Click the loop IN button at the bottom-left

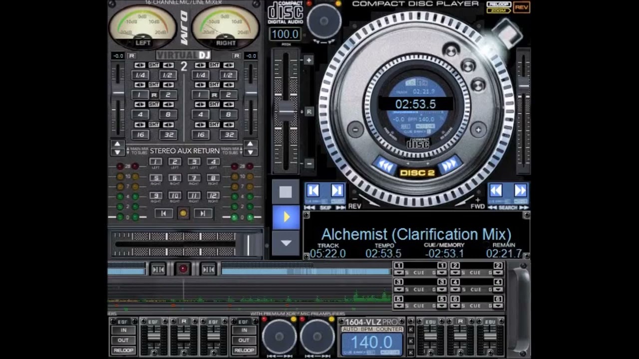pos(123,330)
